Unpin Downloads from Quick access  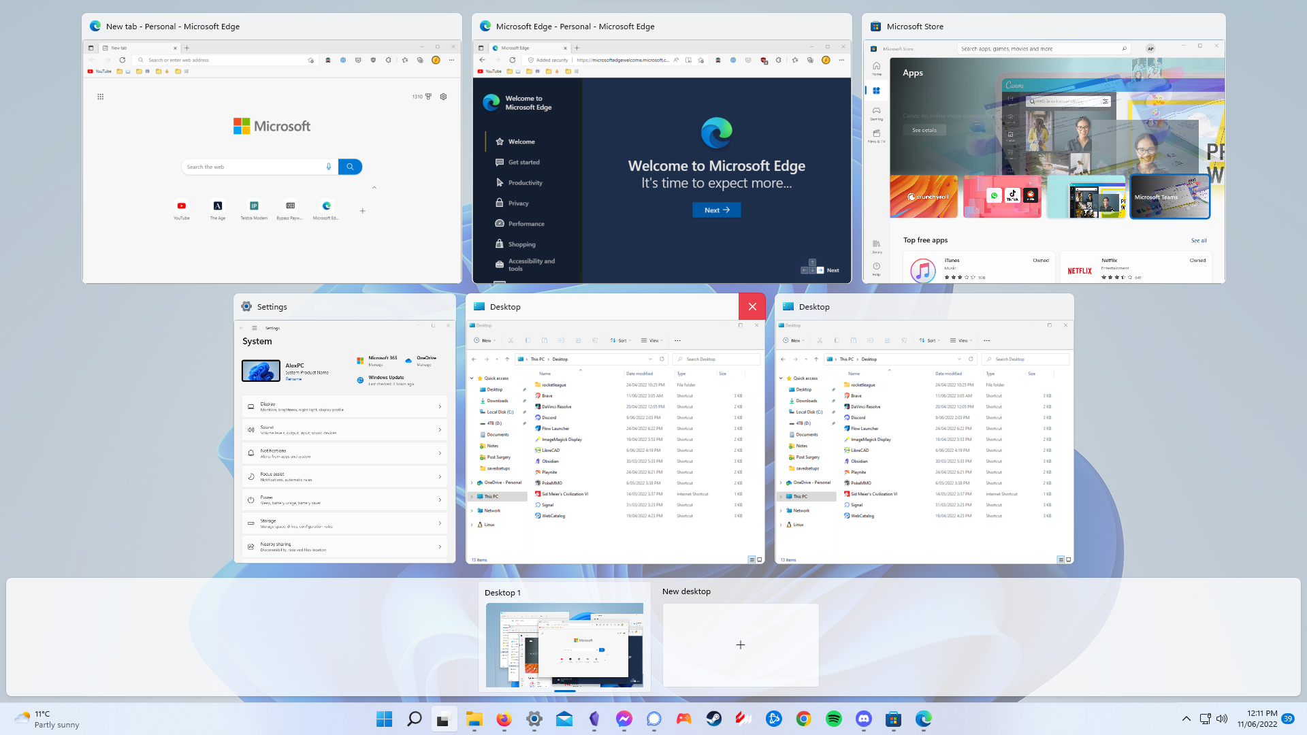pos(524,400)
